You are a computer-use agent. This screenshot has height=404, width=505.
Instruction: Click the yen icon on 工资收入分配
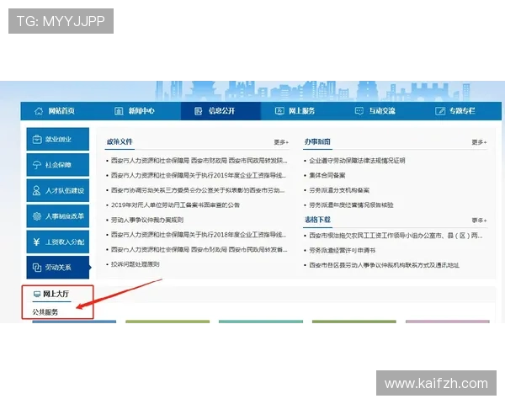[x=37, y=242]
